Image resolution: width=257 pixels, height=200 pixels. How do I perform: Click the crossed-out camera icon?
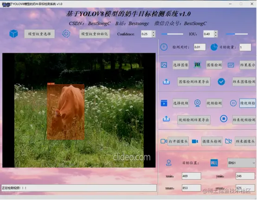tap(228, 141)
